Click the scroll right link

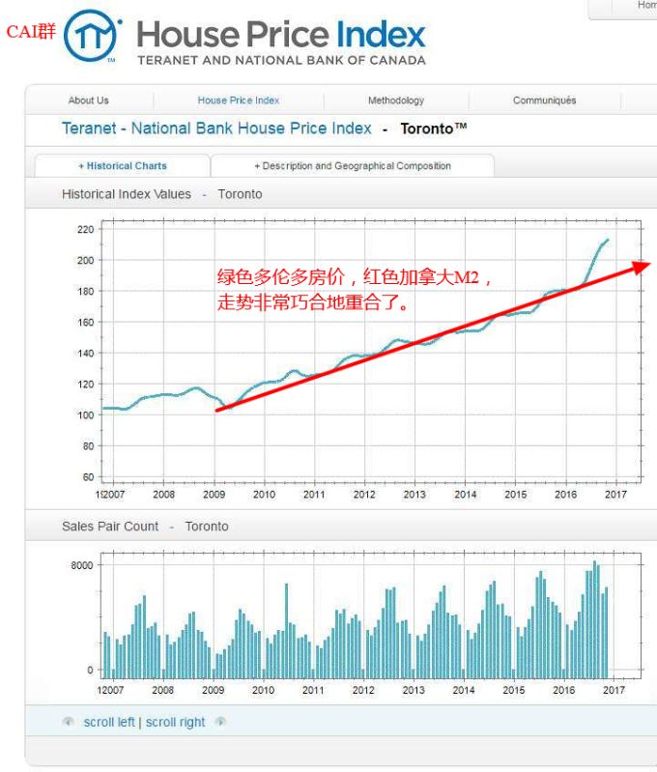[175, 723]
